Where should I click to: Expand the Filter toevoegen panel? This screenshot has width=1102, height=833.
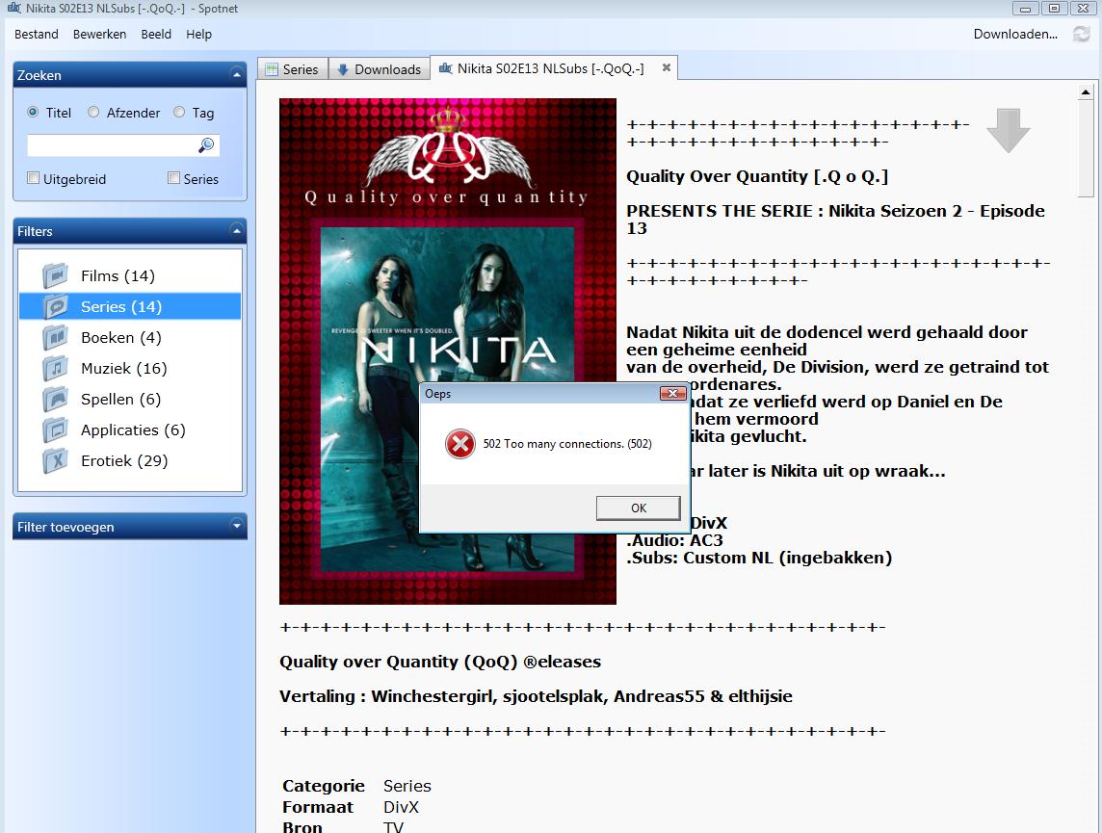click(x=237, y=526)
